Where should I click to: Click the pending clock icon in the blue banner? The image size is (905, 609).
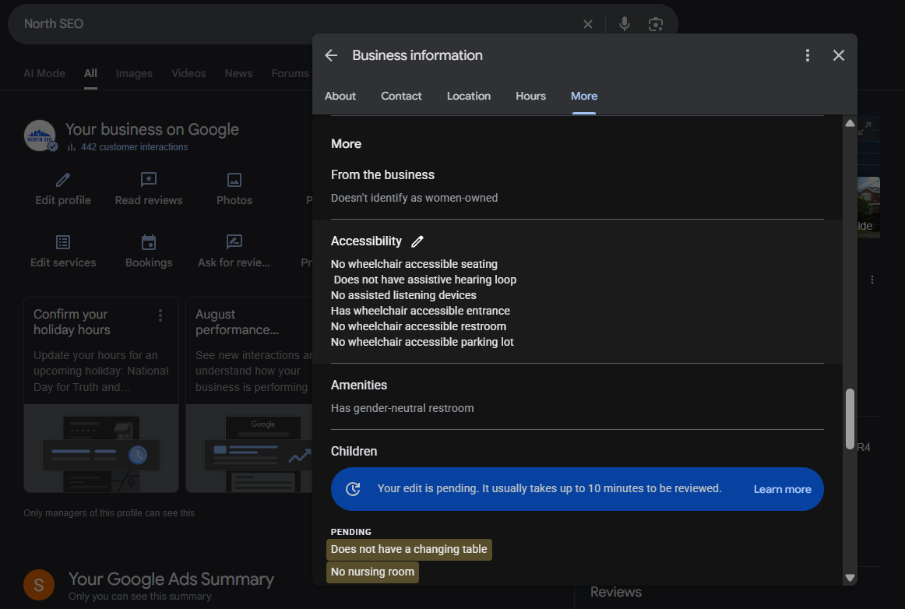tap(353, 489)
